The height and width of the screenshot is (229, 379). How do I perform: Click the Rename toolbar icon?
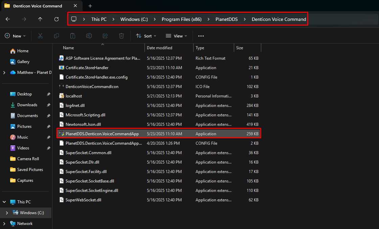pos(89,36)
